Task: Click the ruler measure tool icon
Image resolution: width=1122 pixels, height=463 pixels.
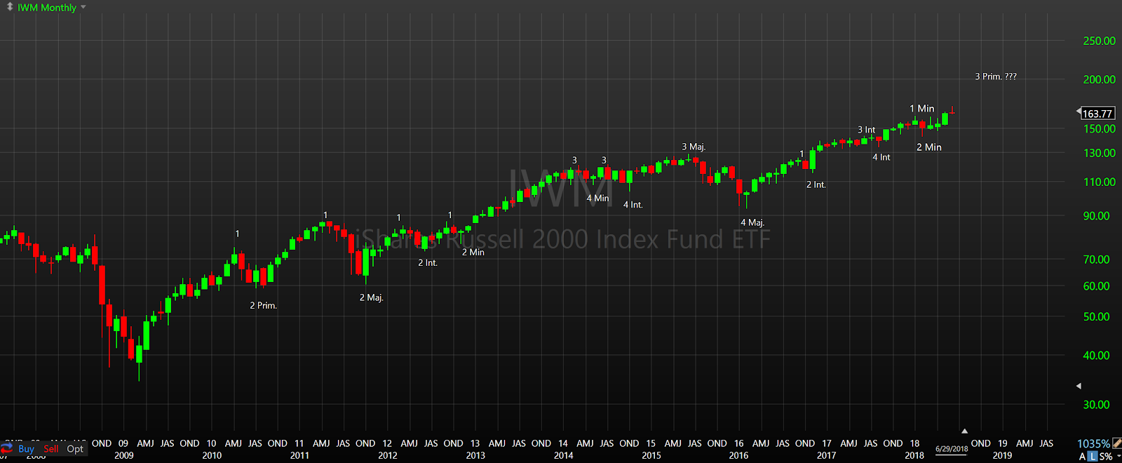Action: (x=1117, y=443)
